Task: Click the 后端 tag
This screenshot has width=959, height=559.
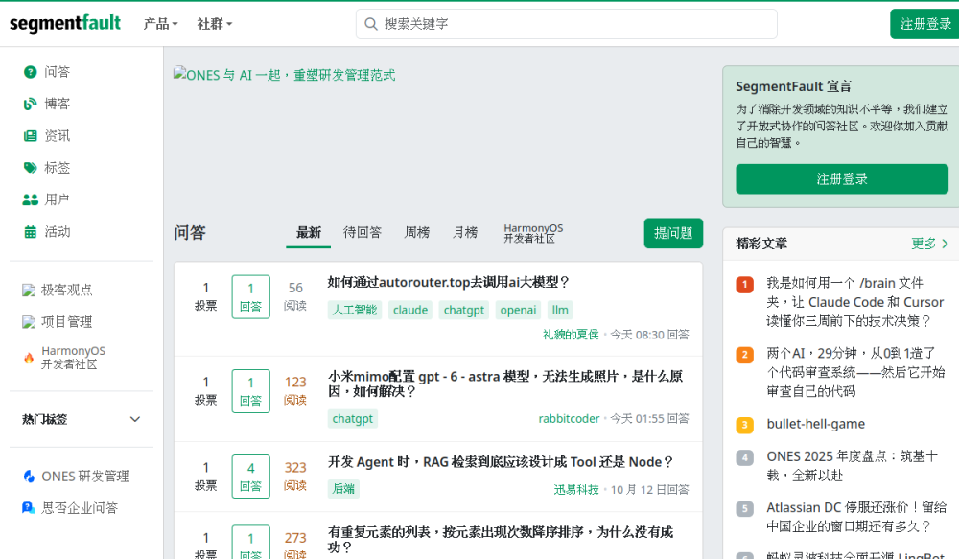Action: click(x=343, y=489)
